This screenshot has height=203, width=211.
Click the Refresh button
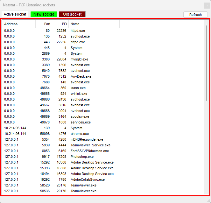[x=195, y=15]
